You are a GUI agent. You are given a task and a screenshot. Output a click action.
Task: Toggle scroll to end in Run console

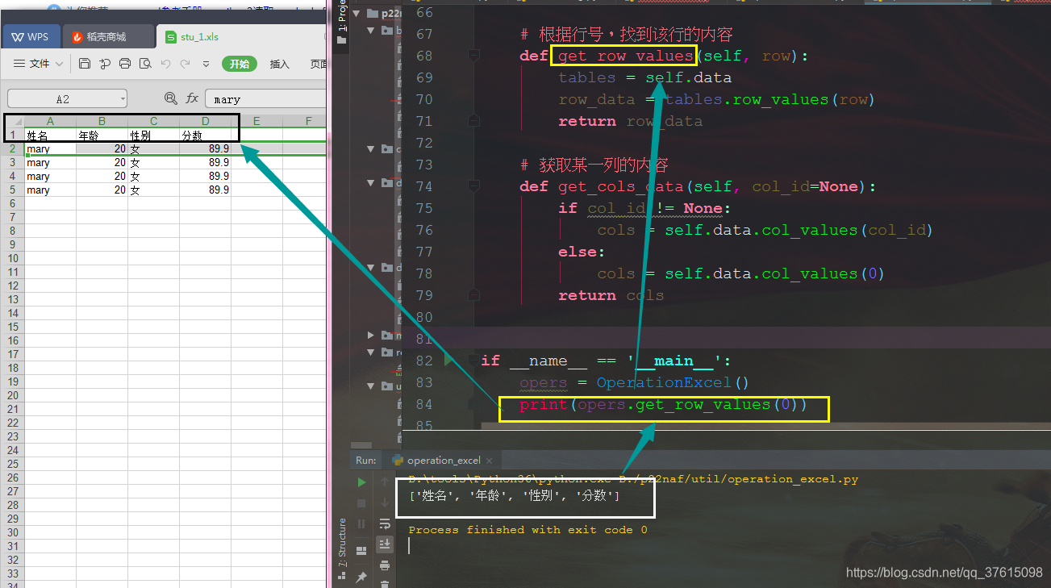(385, 545)
